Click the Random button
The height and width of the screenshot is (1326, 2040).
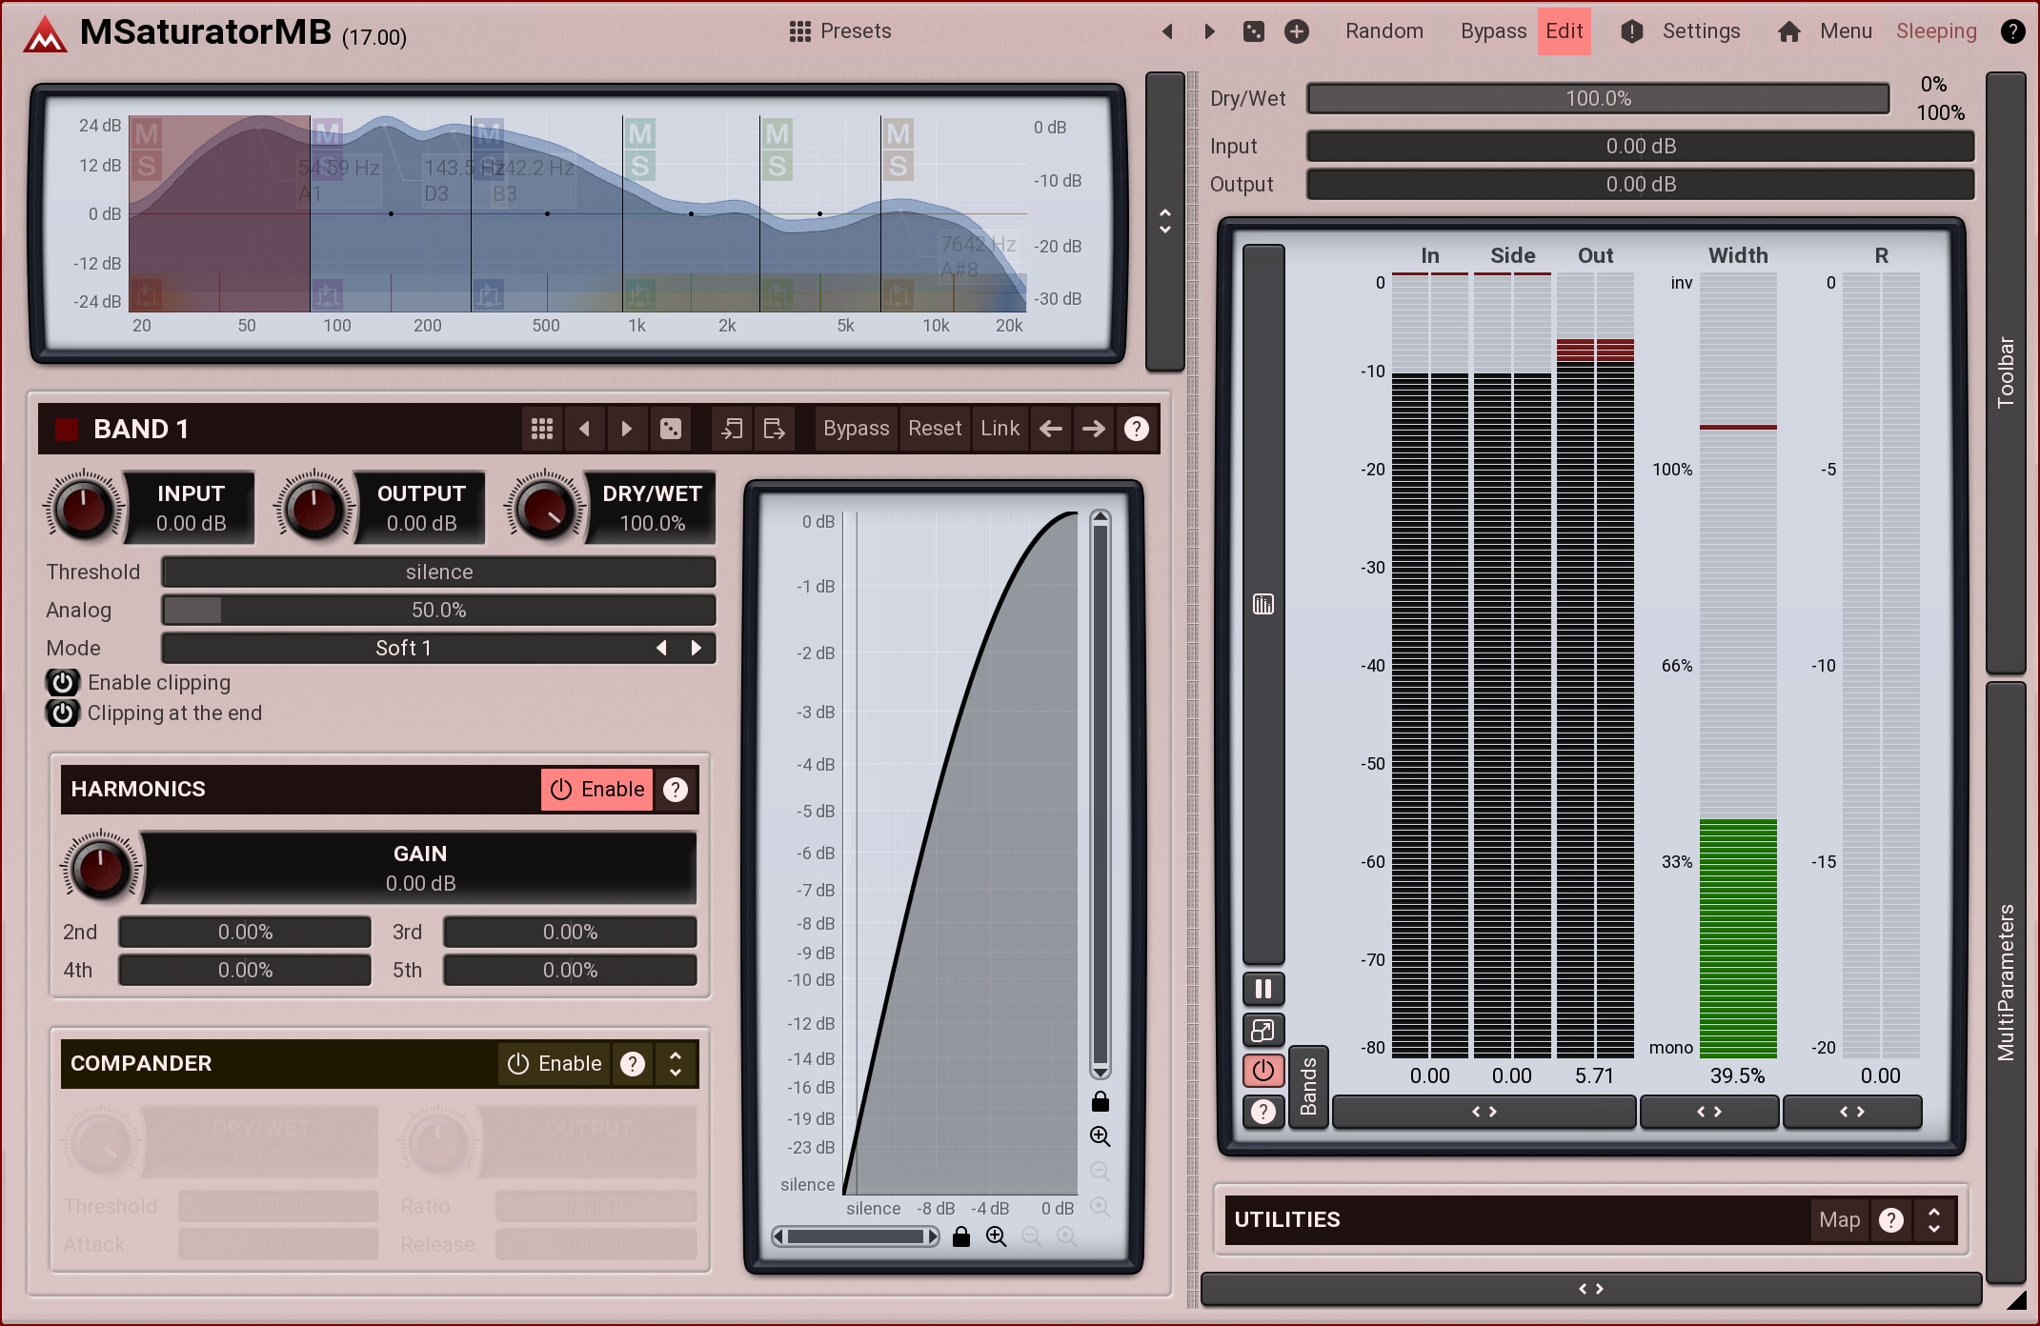coord(1384,31)
